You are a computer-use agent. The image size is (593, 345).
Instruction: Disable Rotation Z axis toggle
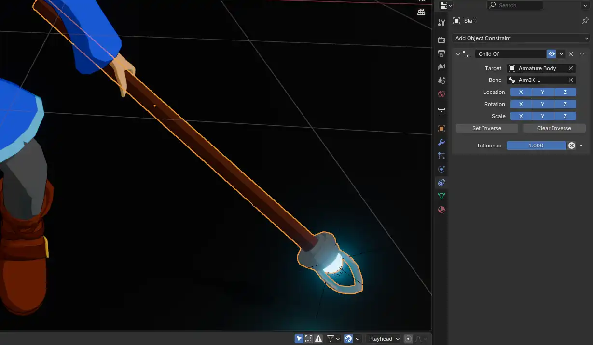[565, 104]
